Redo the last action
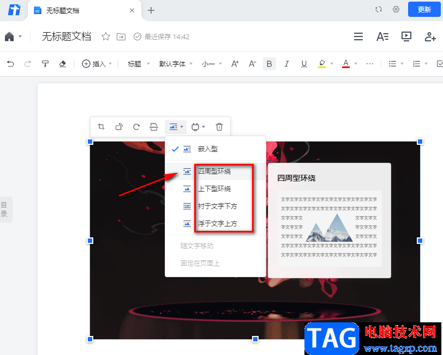 coord(28,64)
